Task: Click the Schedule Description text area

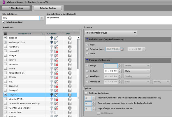Action: point(109,20)
